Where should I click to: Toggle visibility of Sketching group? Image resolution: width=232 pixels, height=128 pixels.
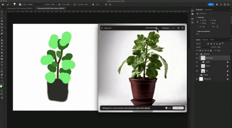click(197, 54)
